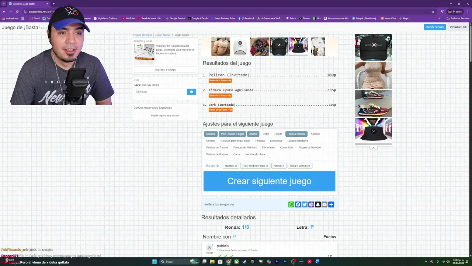
Task: Deselect the Animal category
Action: (253, 134)
